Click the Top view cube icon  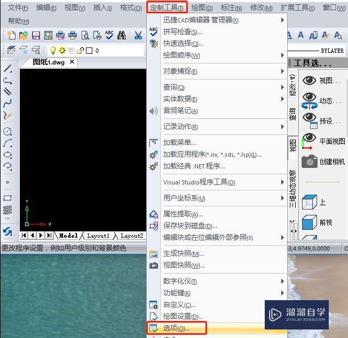tap(314, 202)
